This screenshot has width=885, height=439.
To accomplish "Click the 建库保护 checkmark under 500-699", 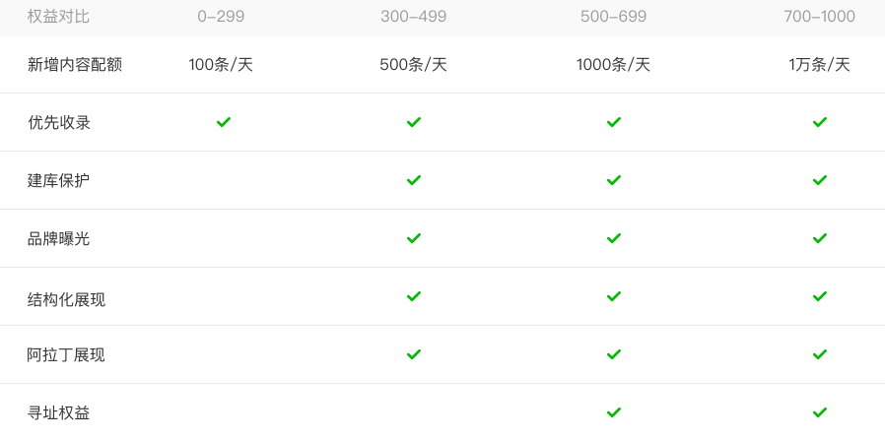I will pyautogui.click(x=614, y=180).
